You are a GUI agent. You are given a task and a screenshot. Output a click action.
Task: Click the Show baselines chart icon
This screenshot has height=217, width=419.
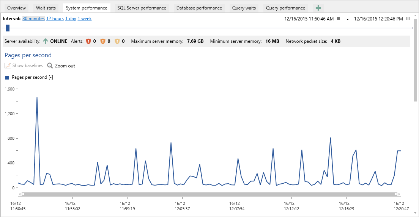tap(8, 66)
